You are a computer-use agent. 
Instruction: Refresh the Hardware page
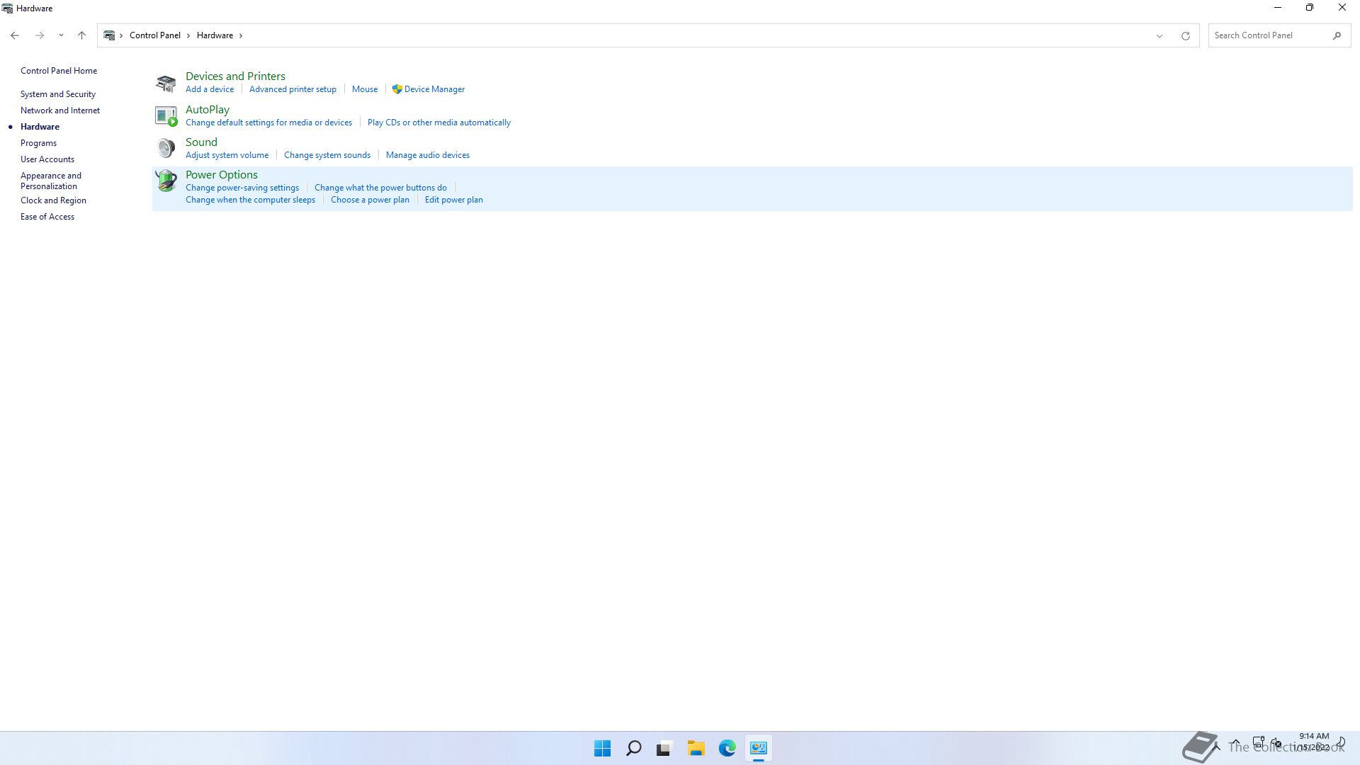[x=1185, y=35]
